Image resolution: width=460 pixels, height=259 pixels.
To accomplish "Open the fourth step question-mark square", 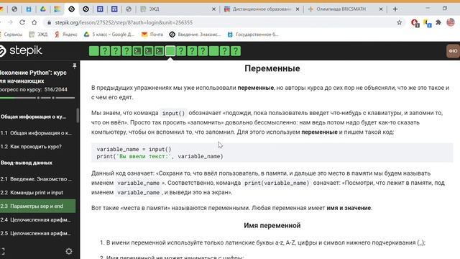I will click(x=126, y=51).
